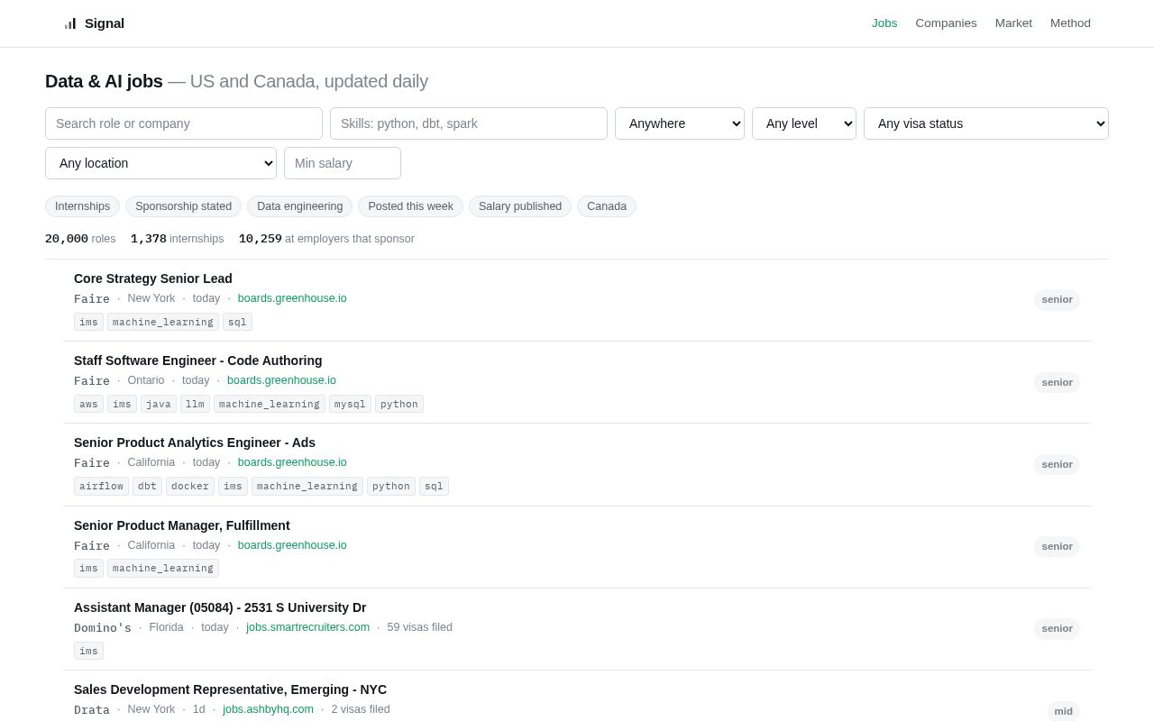Image resolution: width=1154 pixels, height=721 pixels.
Task: Click senior badge on Core Strategy job
Action: (x=1057, y=299)
